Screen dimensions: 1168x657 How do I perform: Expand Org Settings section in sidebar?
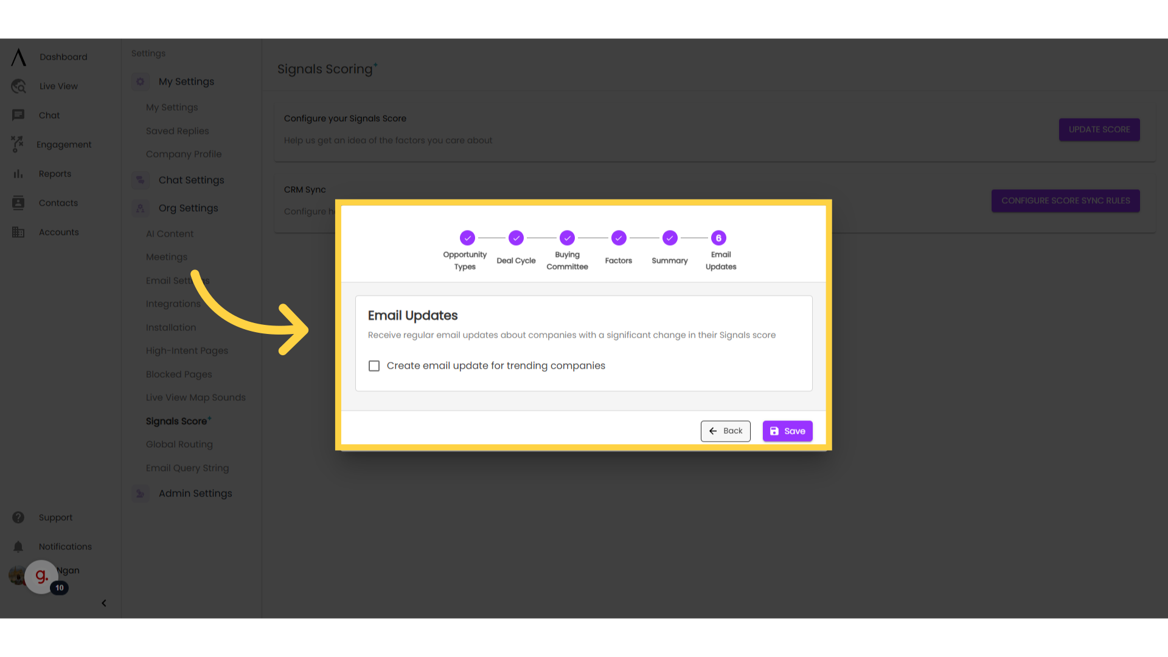(x=188, y=208)
